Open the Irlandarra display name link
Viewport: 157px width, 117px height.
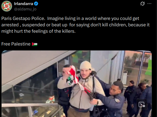[x=24, y=4]
